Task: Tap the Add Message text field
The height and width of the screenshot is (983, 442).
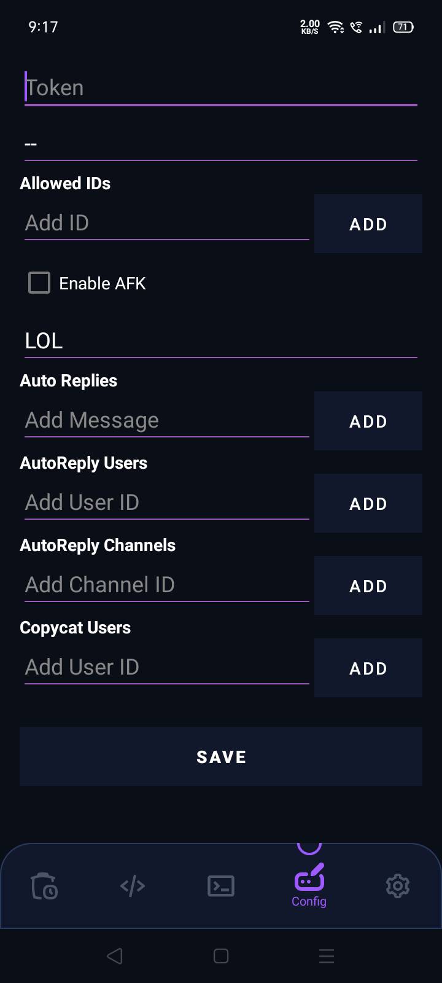Action: (x=166, y=420)
